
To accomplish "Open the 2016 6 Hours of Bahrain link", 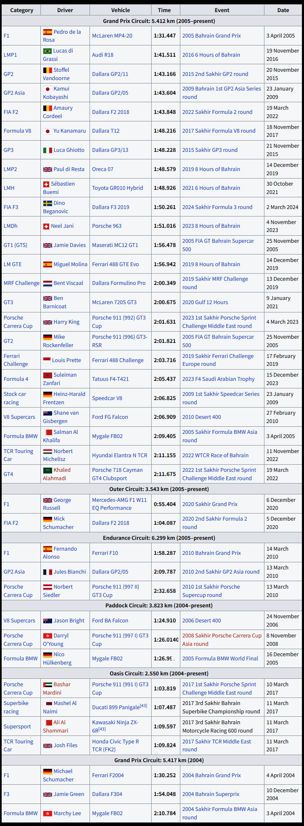I will point(211,55).
